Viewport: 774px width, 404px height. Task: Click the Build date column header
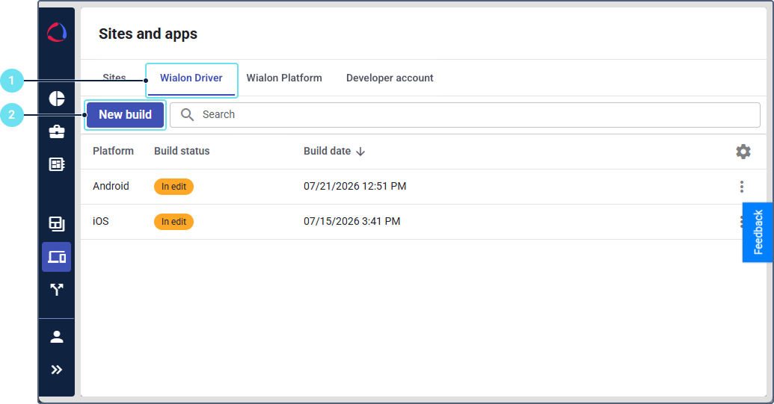pos(328,151)
